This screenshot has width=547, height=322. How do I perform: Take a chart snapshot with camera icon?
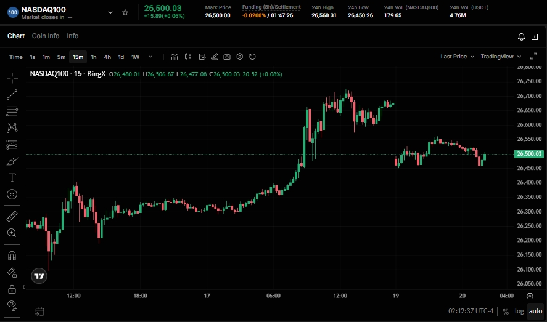pyautogui.click(x=227, y=57)
